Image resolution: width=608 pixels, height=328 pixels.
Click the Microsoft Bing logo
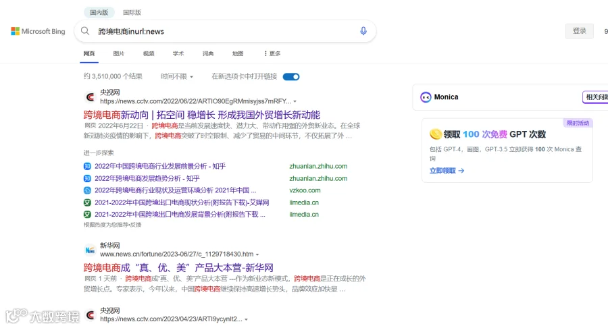(x=38, y=31)
